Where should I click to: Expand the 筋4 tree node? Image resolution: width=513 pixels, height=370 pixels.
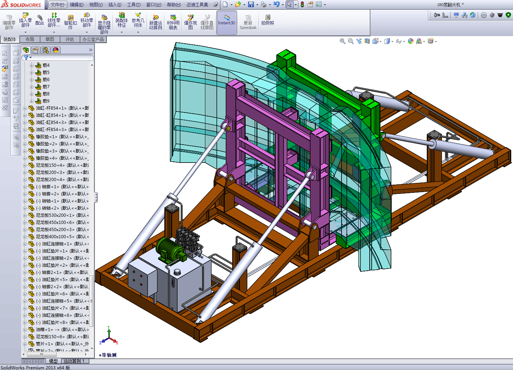[x=31, y=65]
